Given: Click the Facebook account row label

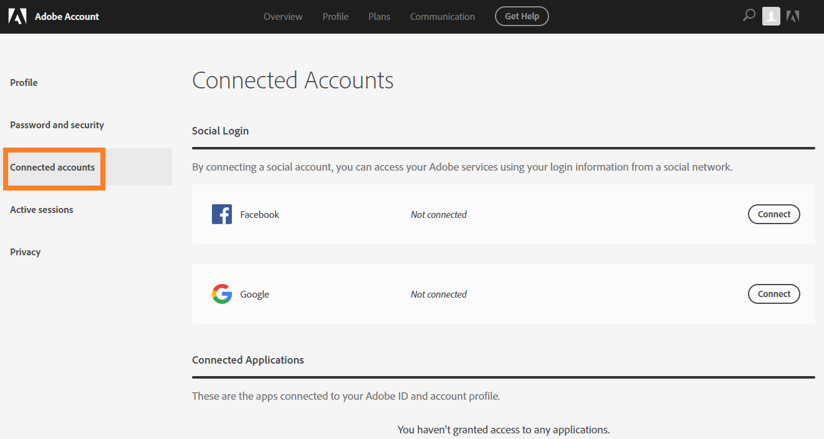Looking at the screenshot, I should tap(259, 215).
